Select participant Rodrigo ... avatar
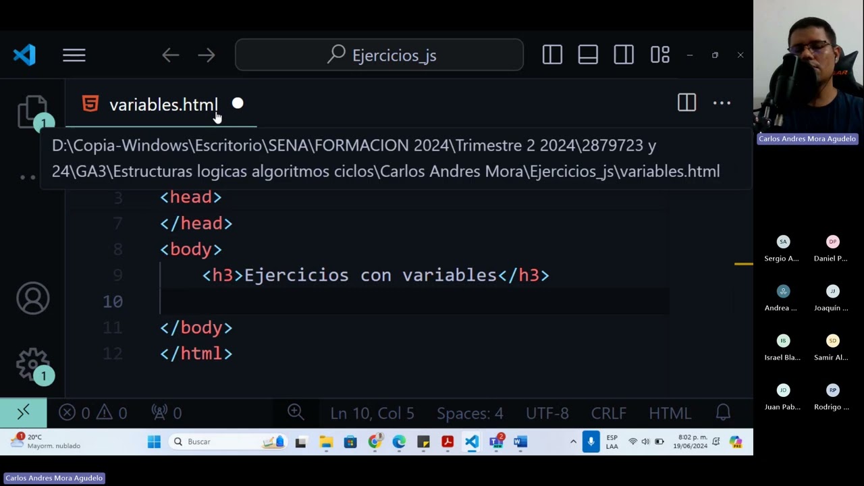The width and height of the screenshot is (864, 486). pyautogui.click(x=832, y=390)
